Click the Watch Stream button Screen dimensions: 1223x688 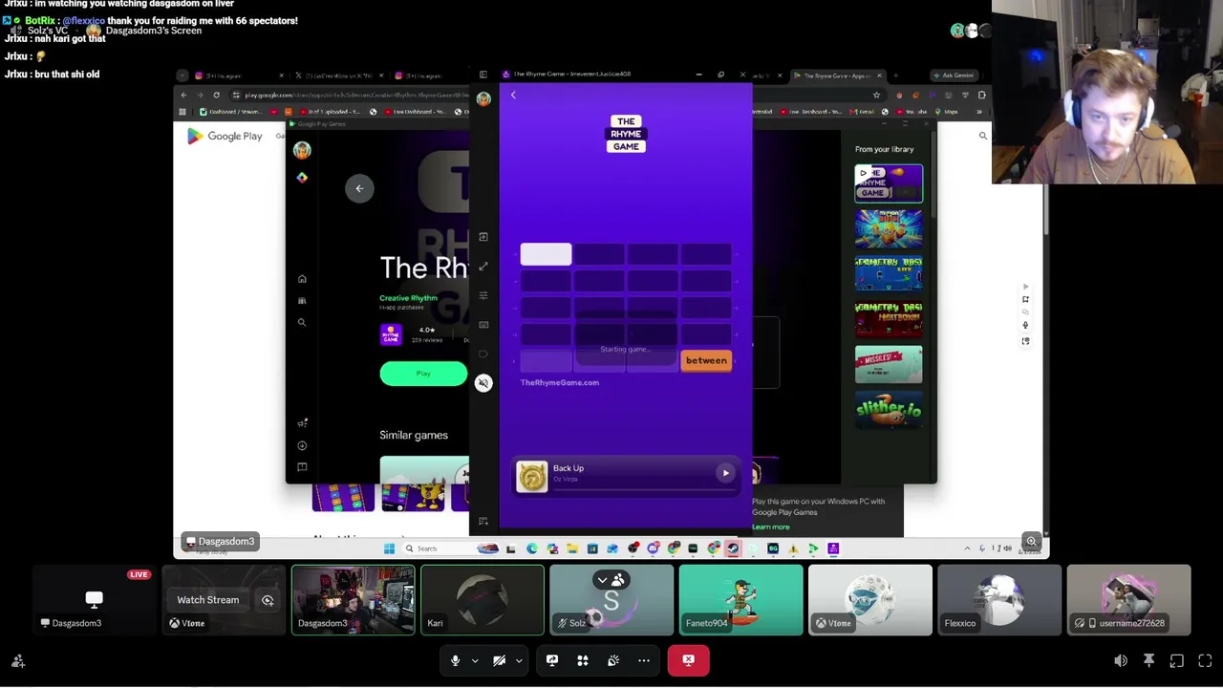207,600
